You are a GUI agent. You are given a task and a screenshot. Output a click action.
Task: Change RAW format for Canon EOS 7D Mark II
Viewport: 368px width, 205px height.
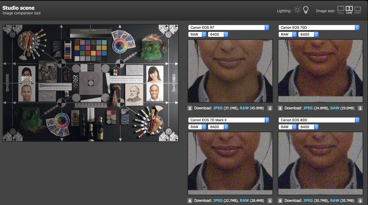pyautogui.click(x=198, y=127)
